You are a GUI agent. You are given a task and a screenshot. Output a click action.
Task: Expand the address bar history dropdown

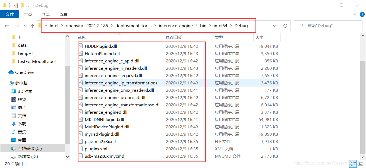tap(275, 26)
